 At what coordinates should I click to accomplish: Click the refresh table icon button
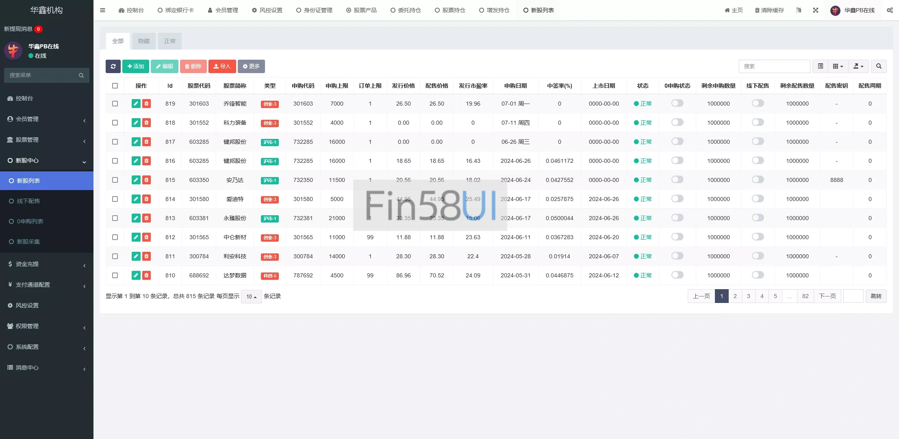point(113,66)
